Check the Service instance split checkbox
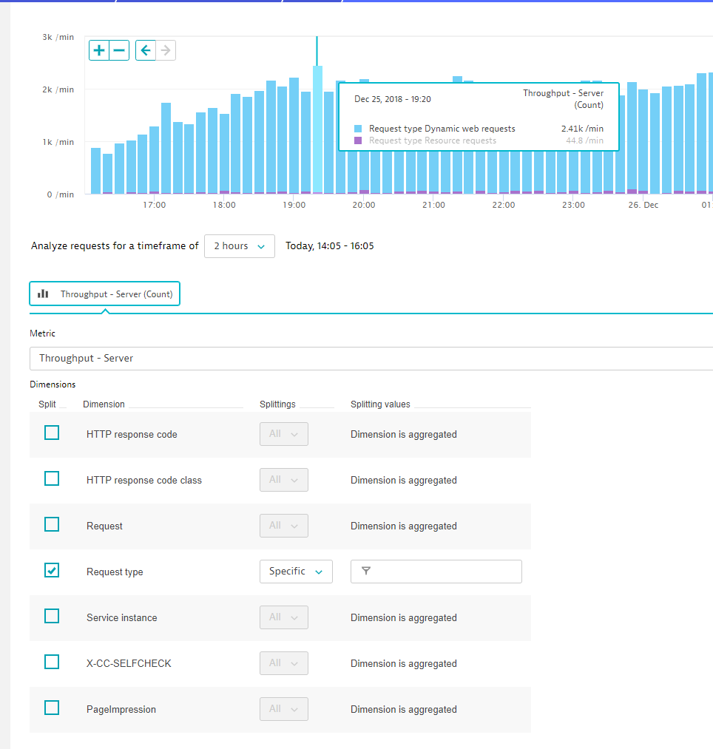This screenshot has height=749, width=713. [x=52, y=617]
